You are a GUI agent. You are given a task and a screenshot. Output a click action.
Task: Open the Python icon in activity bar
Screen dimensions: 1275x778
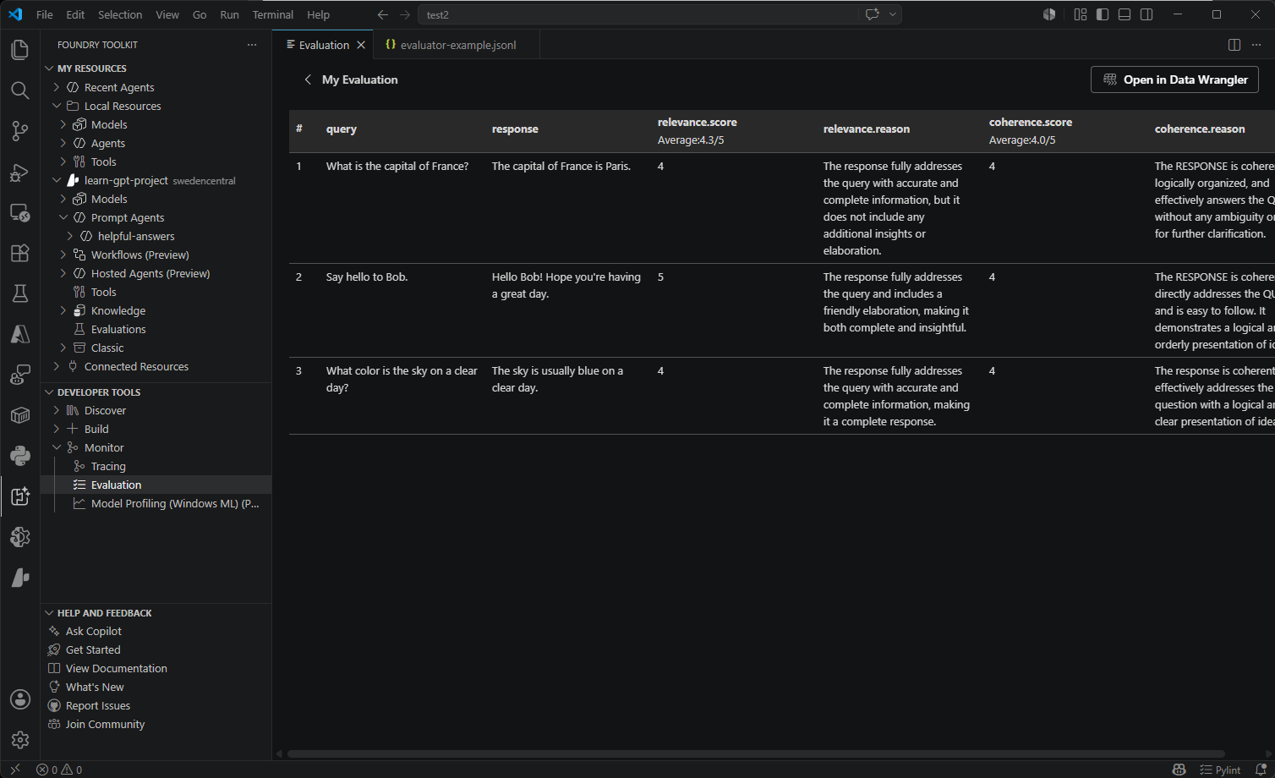[x=20, y=456]
